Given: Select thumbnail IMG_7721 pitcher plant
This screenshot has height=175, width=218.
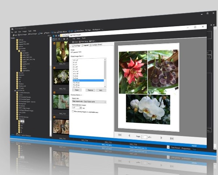Looking at the screenshot, I should point(62,52).
